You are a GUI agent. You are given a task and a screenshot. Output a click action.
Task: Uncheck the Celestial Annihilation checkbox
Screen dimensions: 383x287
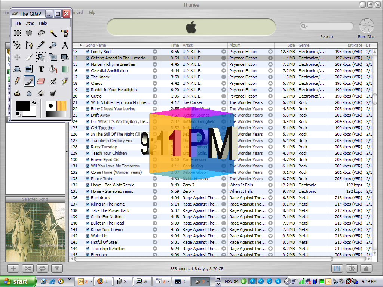coord(88,71)
